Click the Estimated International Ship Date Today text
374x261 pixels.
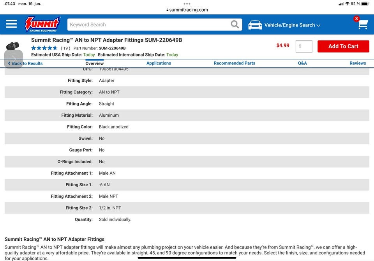(172, 55)
